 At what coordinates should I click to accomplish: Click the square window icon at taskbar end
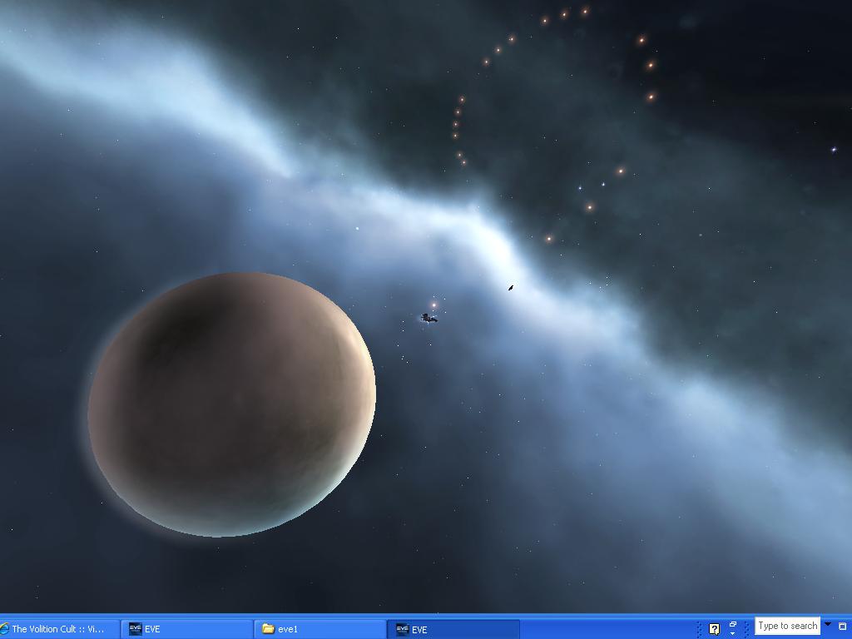(843, 627)
